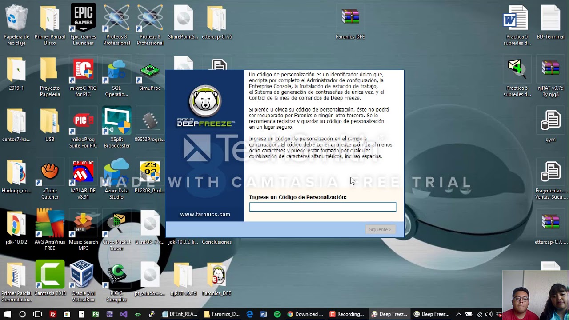Screen dimensions: 569x320
Task: Select the njRAT v0.7d By njq8 archive
Action: [x=550, y=76]
